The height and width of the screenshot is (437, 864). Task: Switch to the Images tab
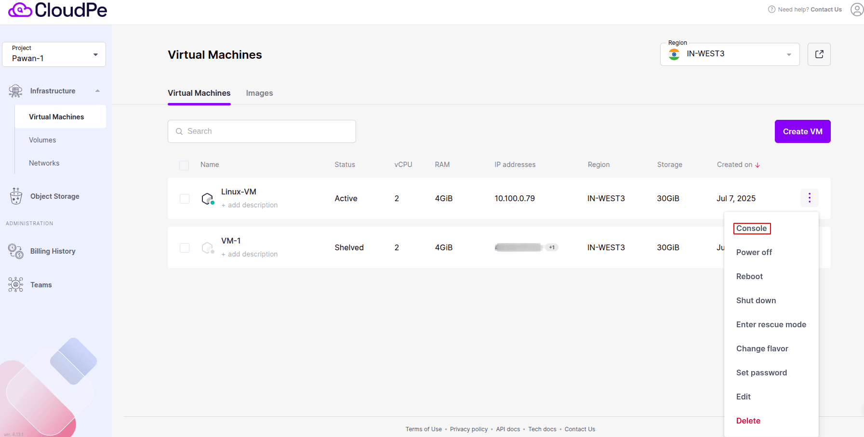pyautogui.click(x=259, y=93)
